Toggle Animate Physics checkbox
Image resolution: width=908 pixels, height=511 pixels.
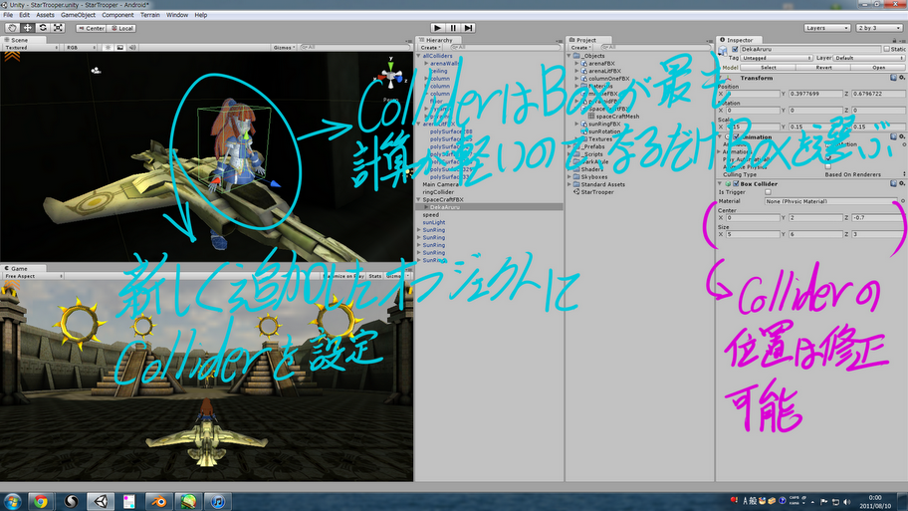(x=828, y=167)
